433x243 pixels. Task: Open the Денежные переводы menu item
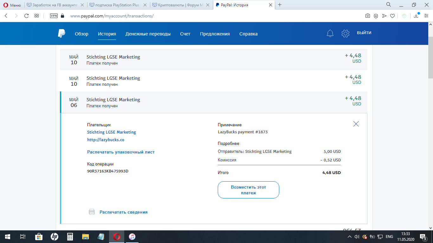click(148, 34)
